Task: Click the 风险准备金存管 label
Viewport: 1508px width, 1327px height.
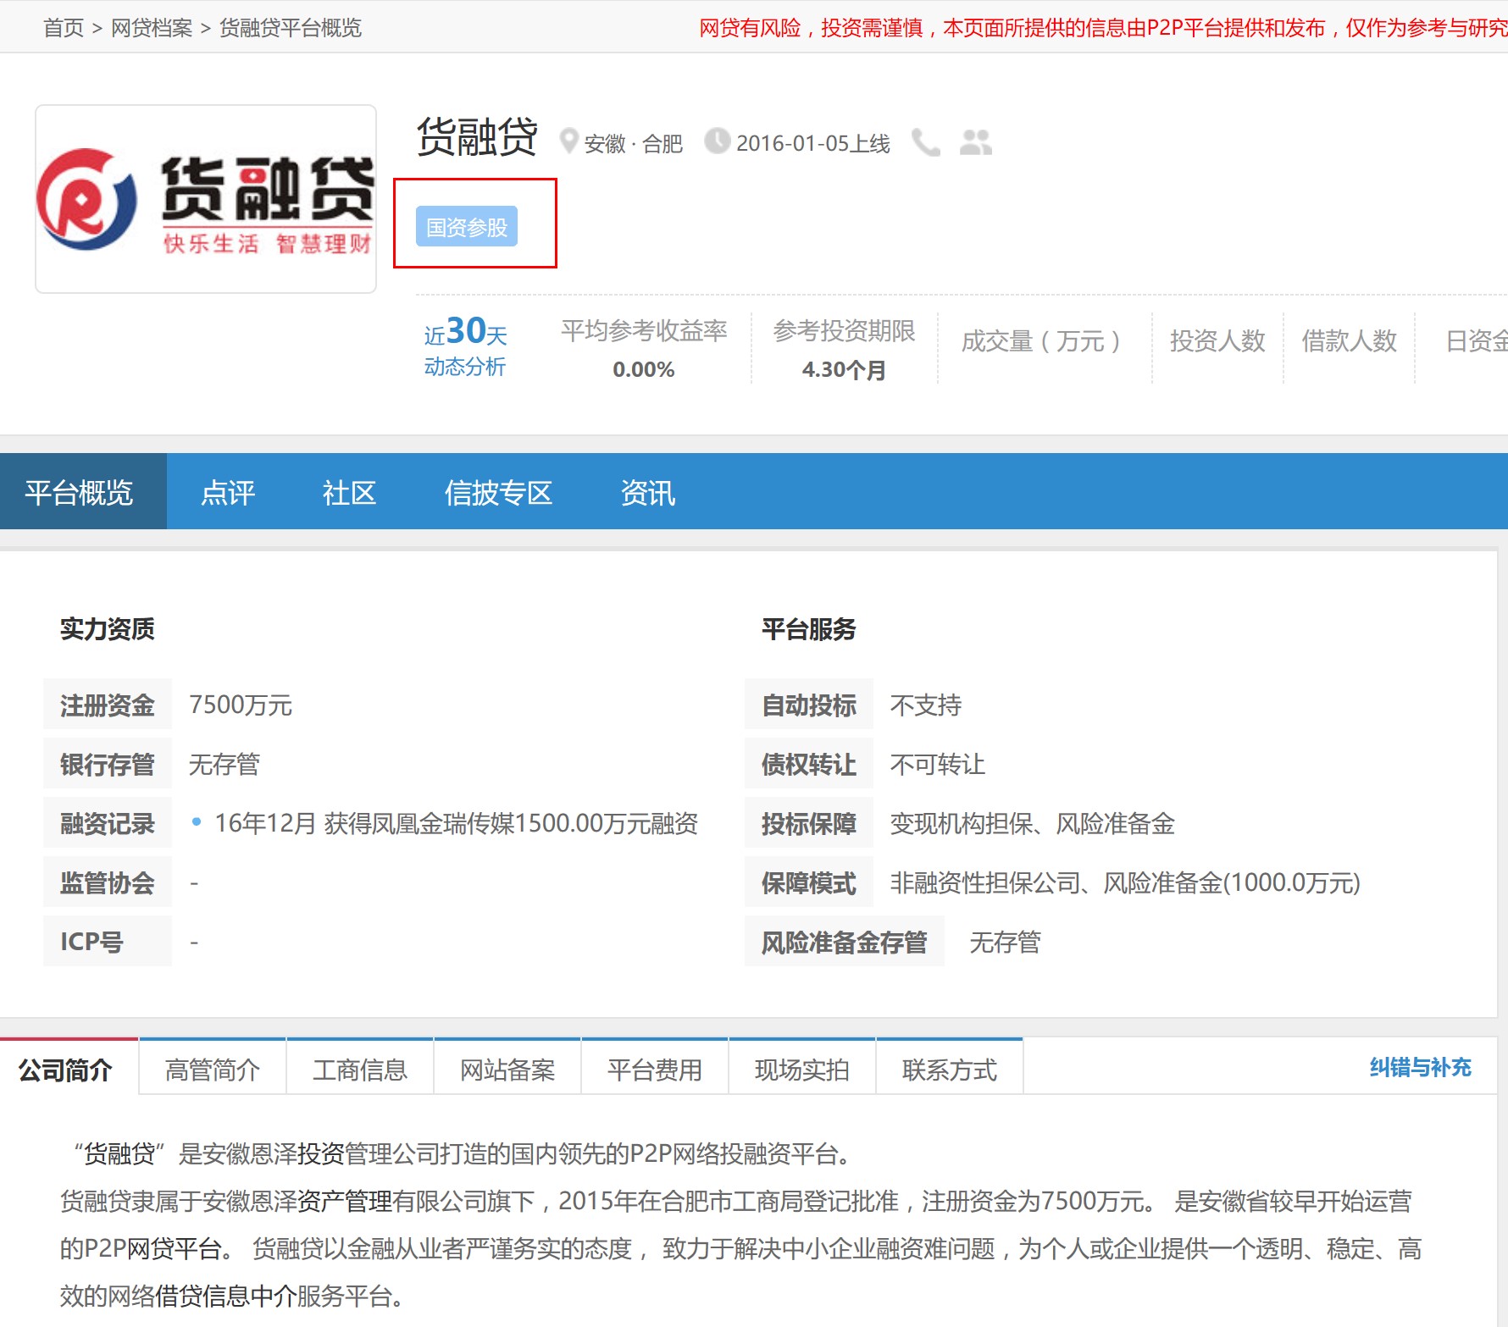Action: tap(845, 942)
